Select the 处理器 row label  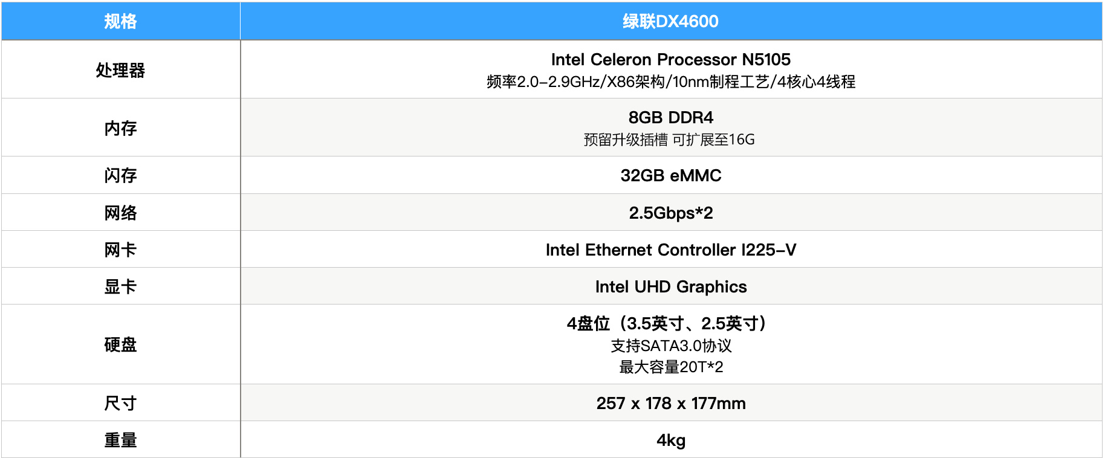[x=120, y=70]
